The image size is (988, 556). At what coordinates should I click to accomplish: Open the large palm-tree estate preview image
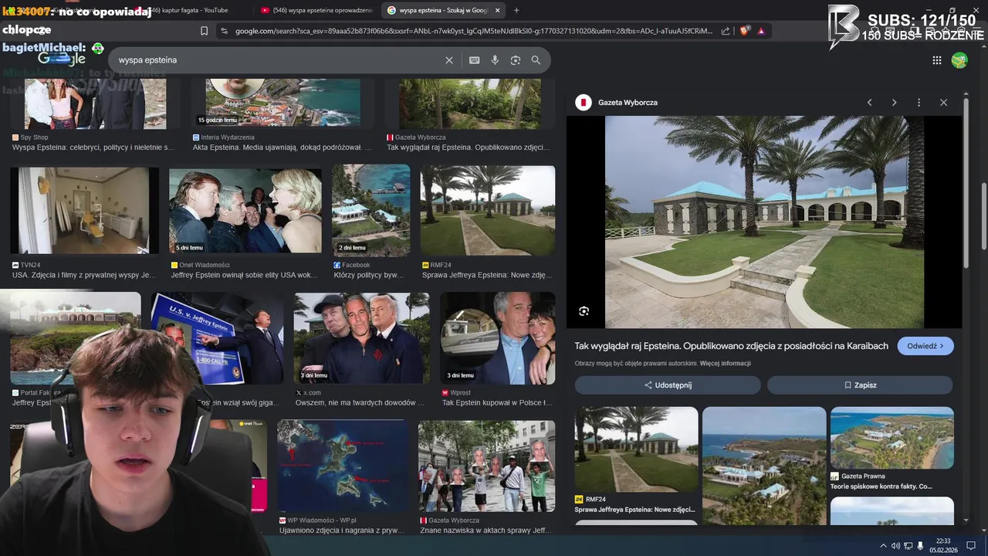click(764, 222)
